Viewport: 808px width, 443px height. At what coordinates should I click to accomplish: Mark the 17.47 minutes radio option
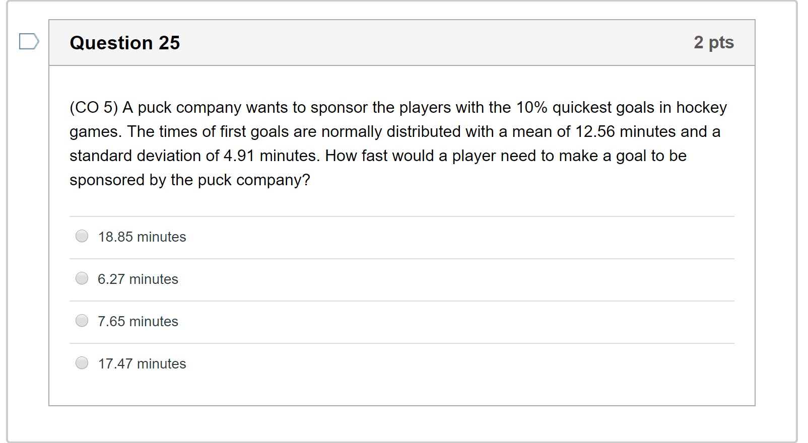coord(82,363)
